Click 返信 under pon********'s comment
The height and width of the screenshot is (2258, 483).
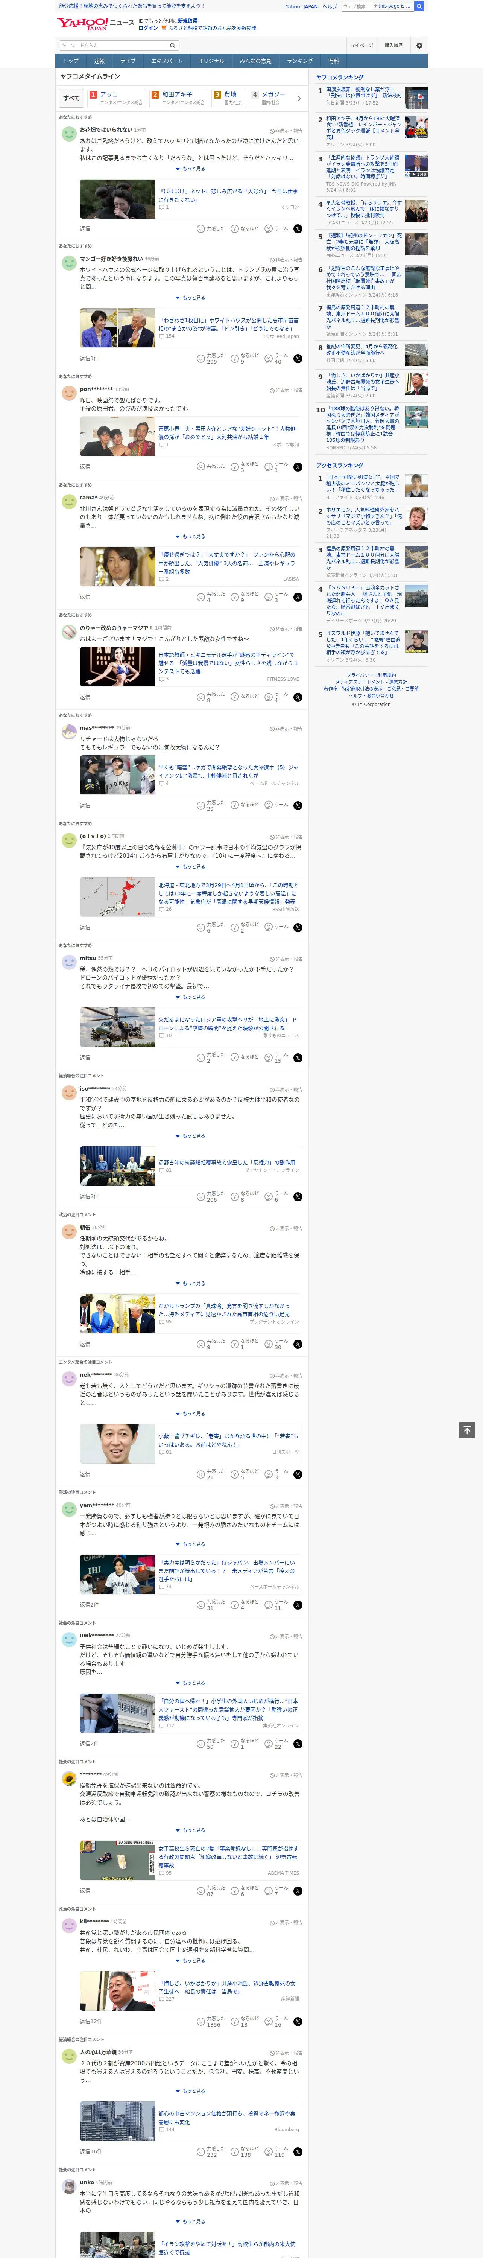pos(85,467)
